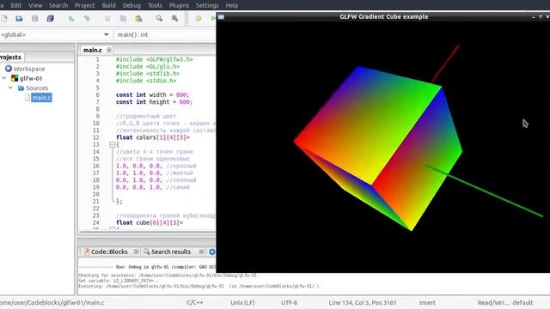
Task: Click the Open file toolbar icon
Action: point(19,18)
